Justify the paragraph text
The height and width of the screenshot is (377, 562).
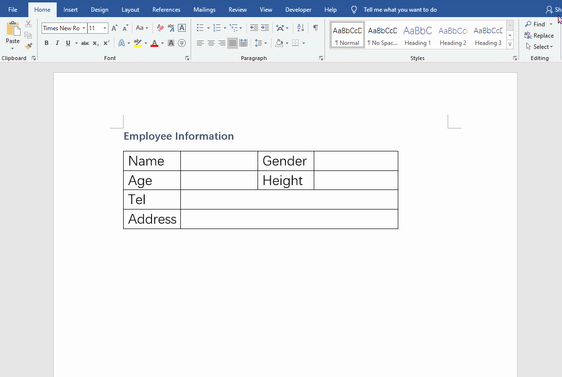point(233,43)
